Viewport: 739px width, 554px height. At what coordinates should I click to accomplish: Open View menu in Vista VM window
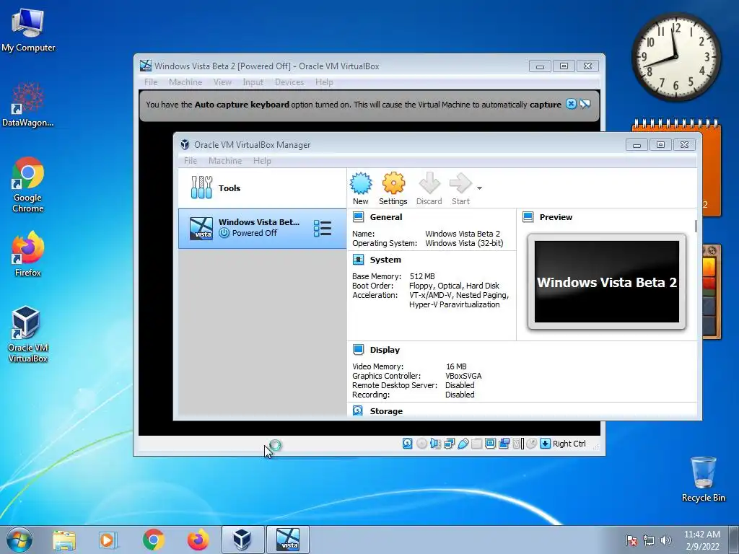coord(222,82)
